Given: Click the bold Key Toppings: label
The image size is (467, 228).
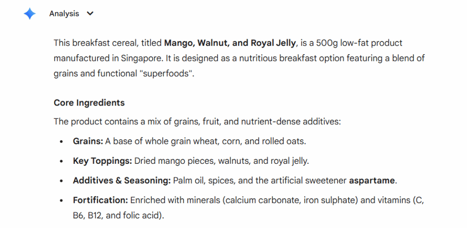Looking at the screenshot, I should [102, 161].
